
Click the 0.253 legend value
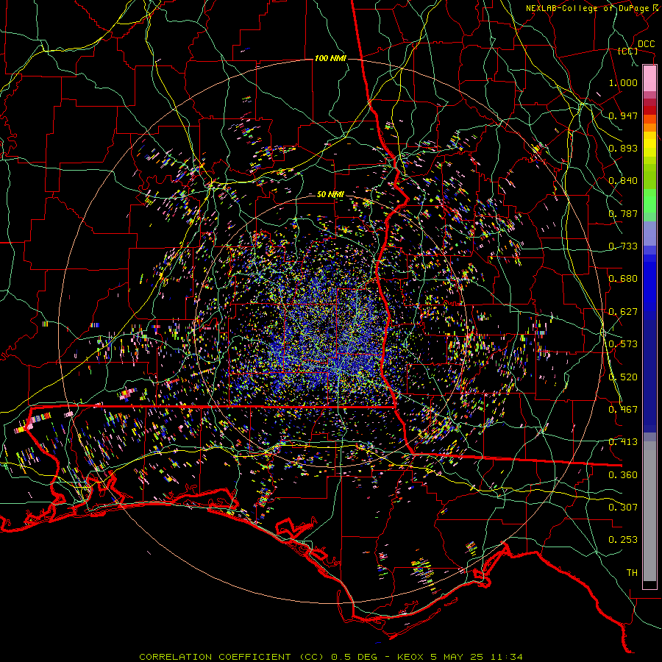point(623,540)
